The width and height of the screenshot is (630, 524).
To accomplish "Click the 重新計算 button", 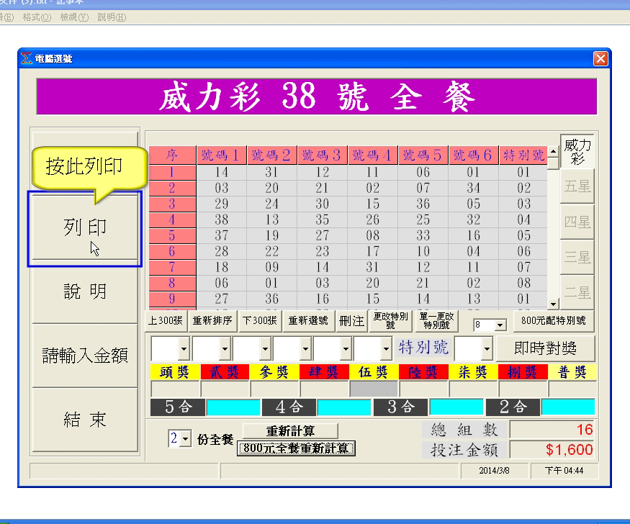I will click(290, 431).
